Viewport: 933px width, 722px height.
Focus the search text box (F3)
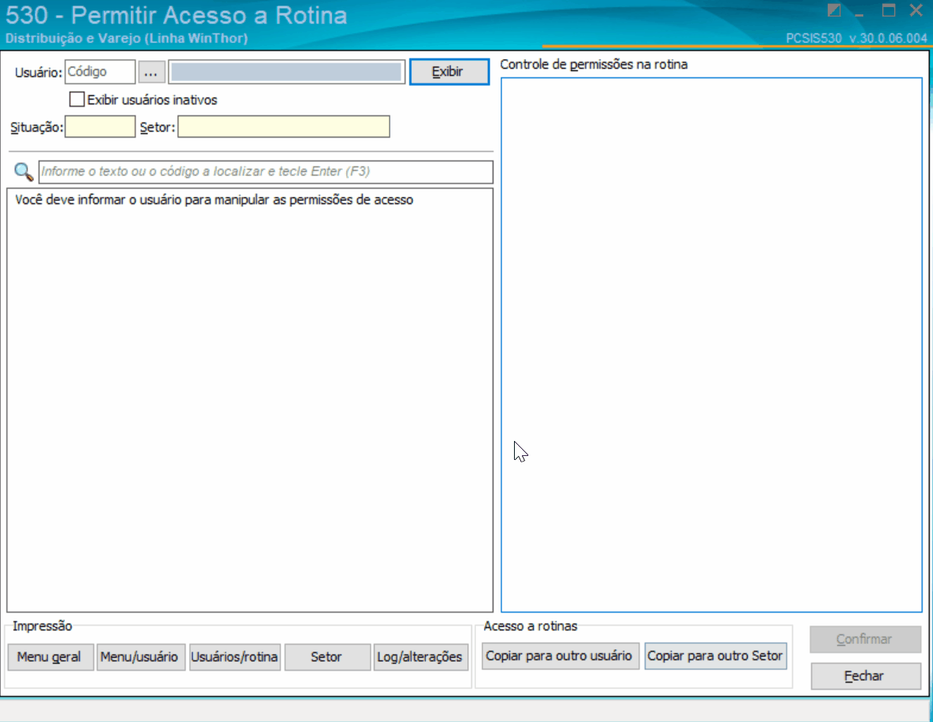pos(265,172)
